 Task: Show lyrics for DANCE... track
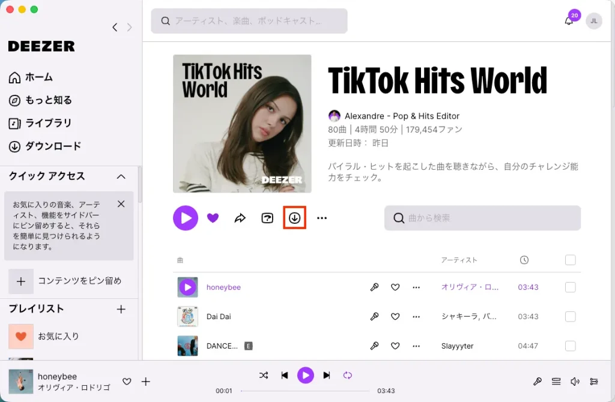click(x=374, y=346)
